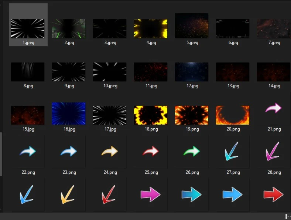This screenshot has height=220, width=291.
Task: Click the file name 10.jpeg
Action: (x=110, y=86)
